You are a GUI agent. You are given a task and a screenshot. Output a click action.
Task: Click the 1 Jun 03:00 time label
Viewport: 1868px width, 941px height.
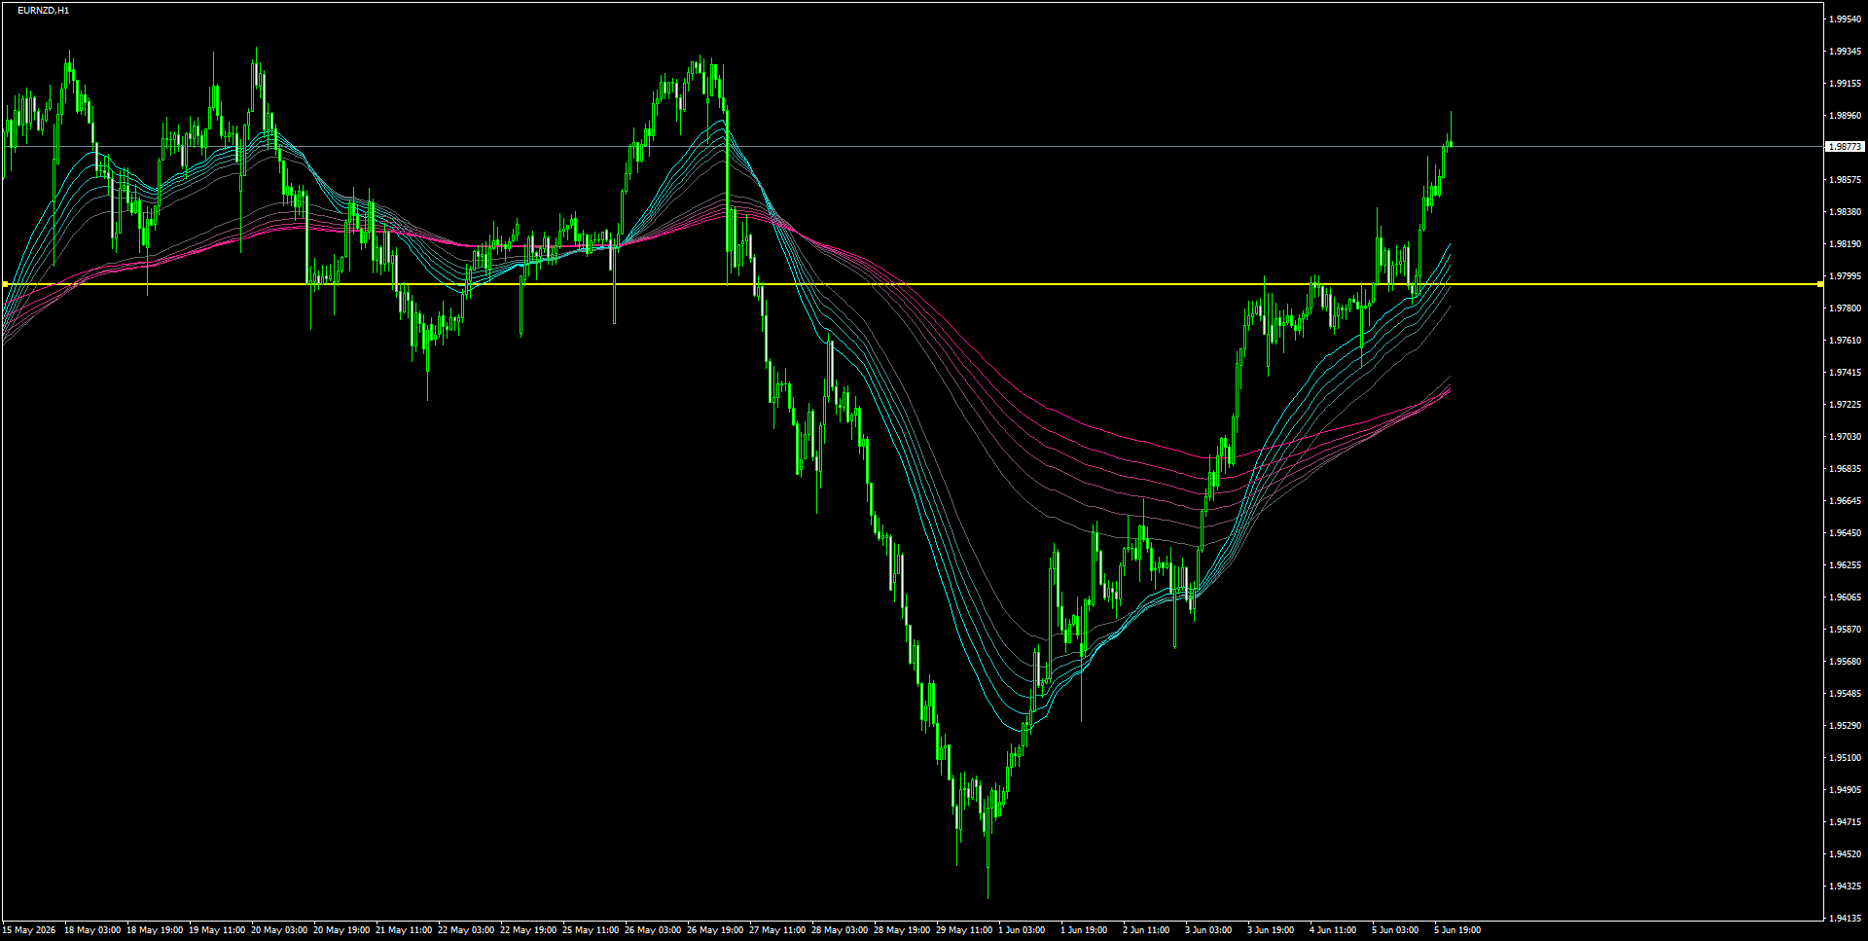tap(1022, 930)
